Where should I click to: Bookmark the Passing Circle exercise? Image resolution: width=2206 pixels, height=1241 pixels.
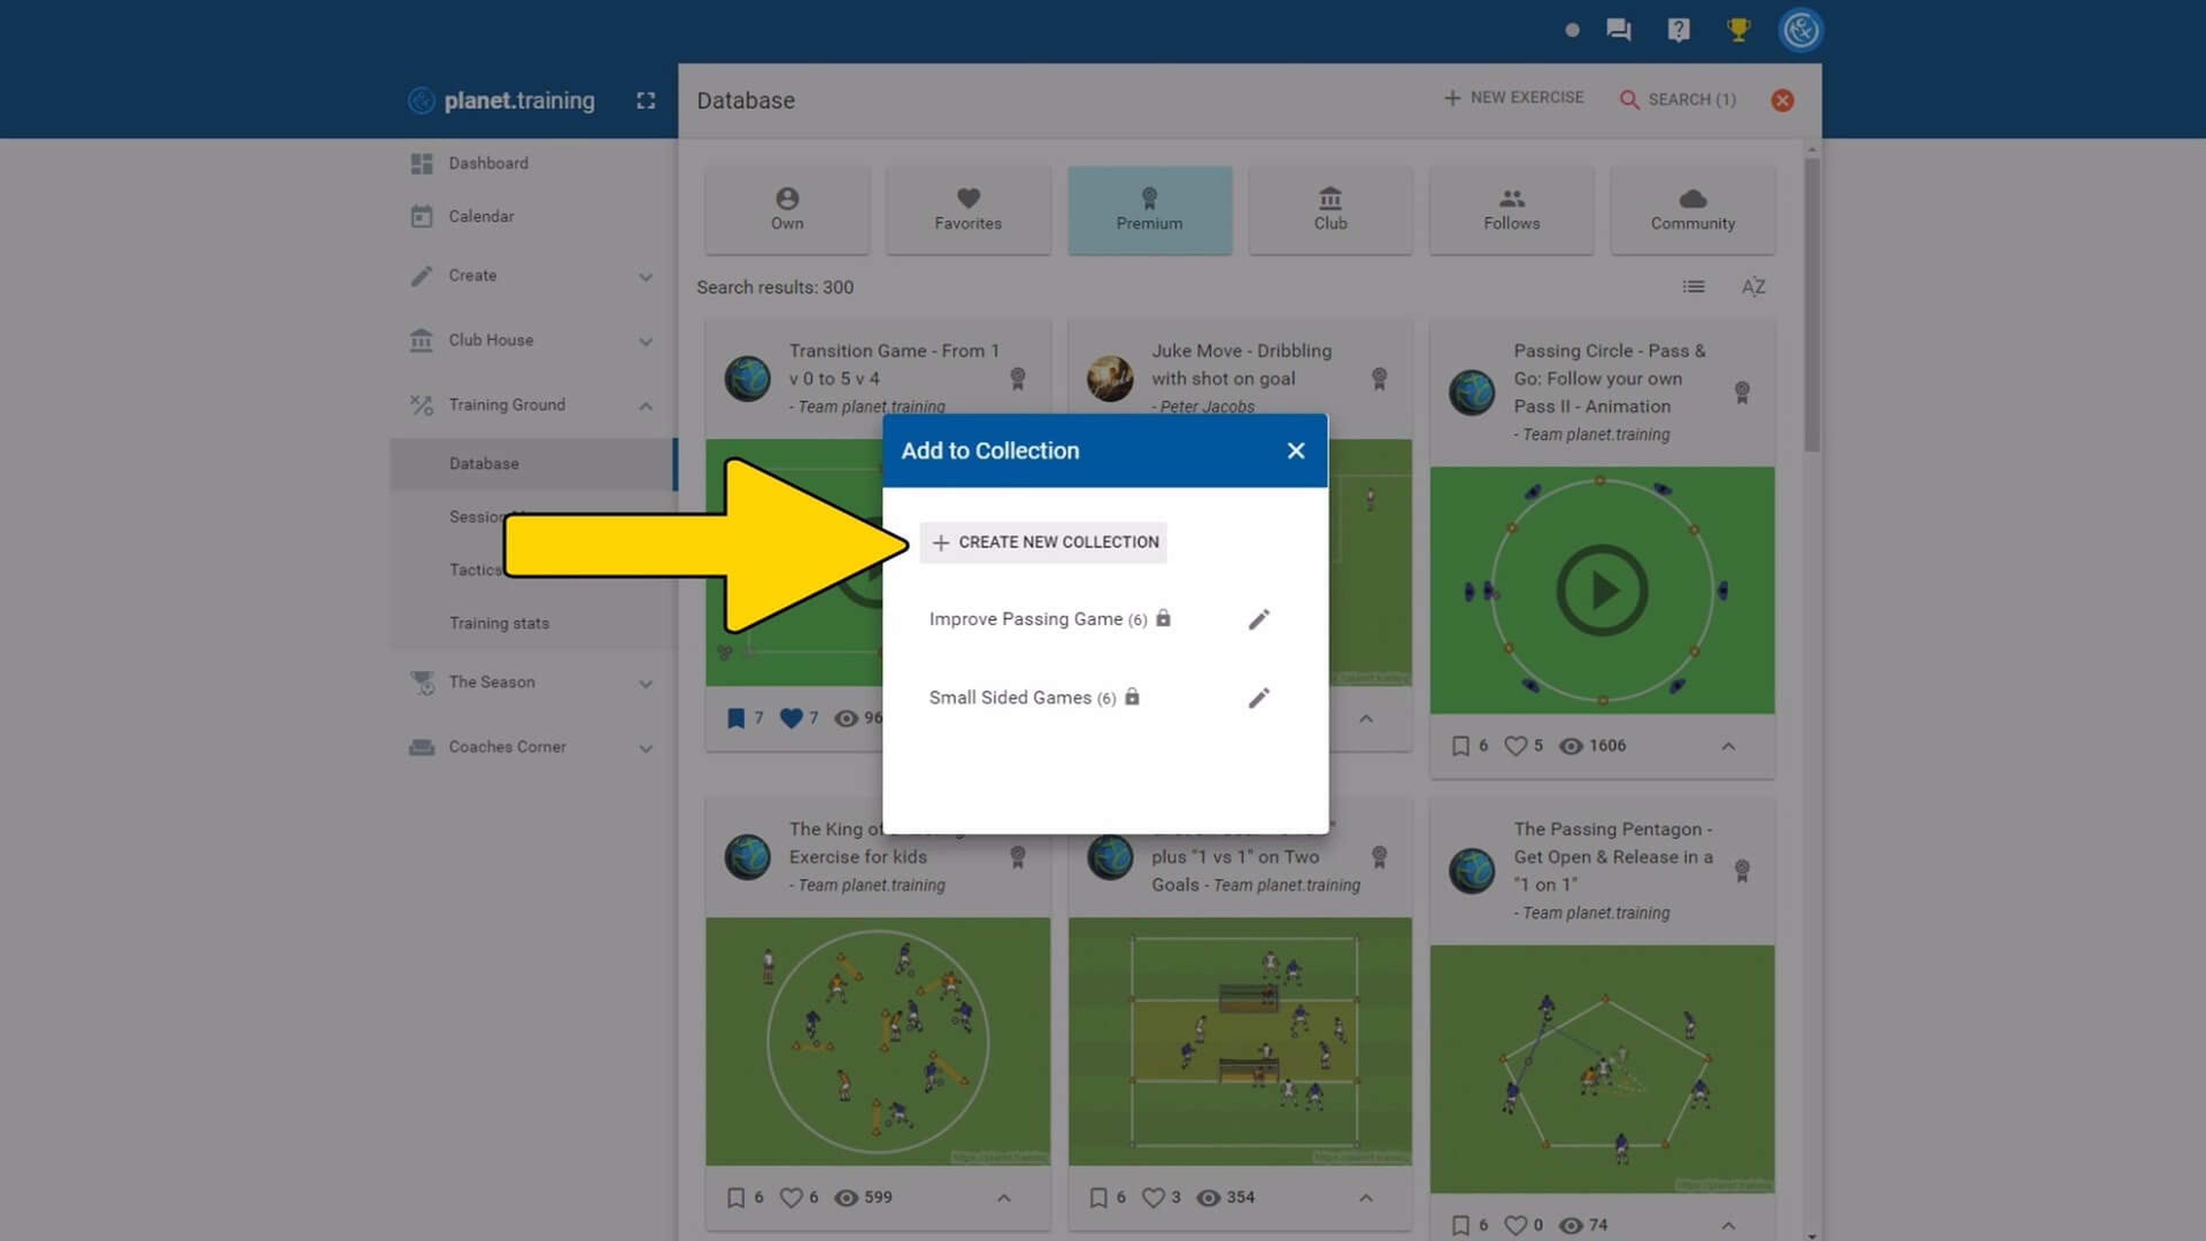tap(1461, 746)
